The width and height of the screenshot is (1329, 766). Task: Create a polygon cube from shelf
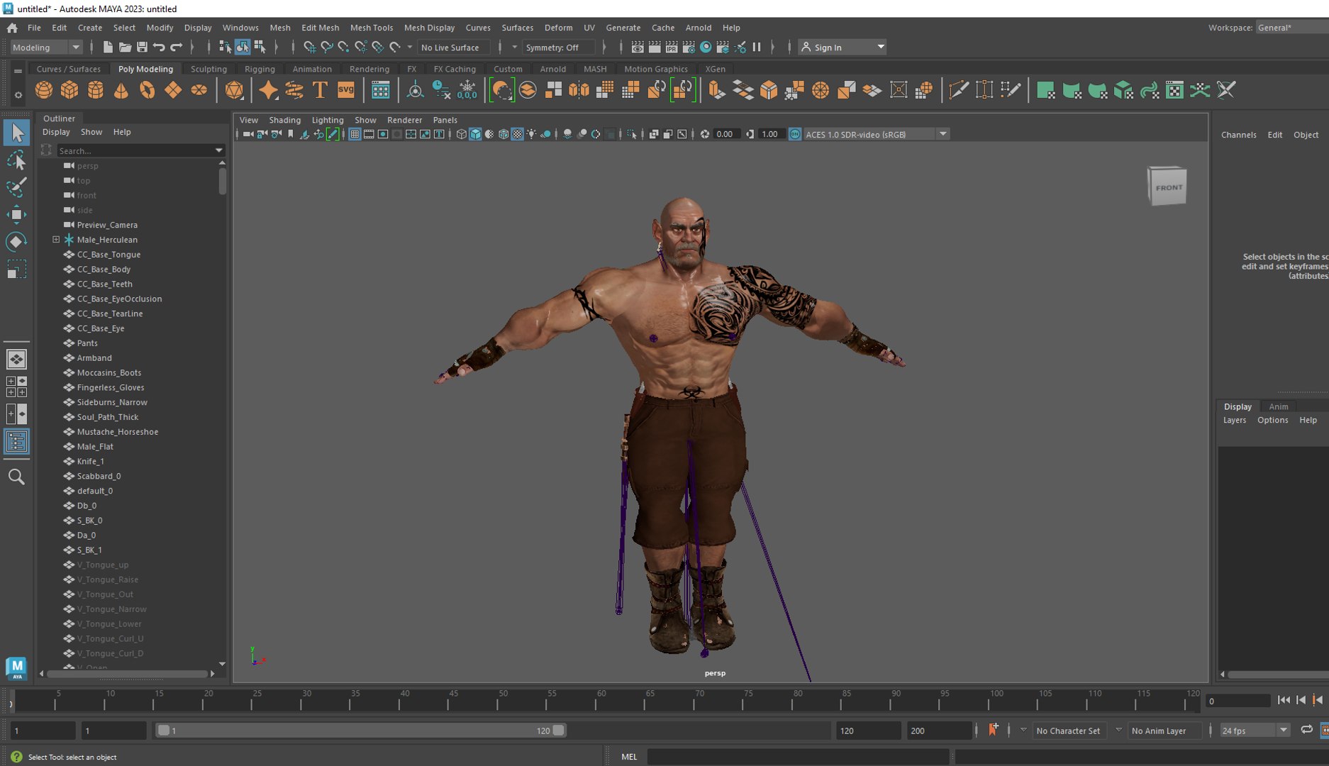point(69,90)
